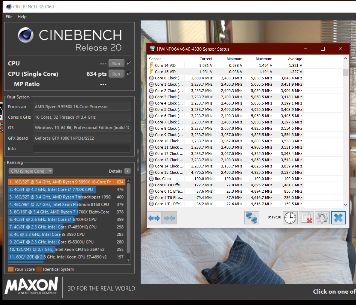Image resolution: width=356 pixels, height=305 pixels.
Task: Open the CPU (Single Core) ranking dropdown
Action: pos(31,171)
